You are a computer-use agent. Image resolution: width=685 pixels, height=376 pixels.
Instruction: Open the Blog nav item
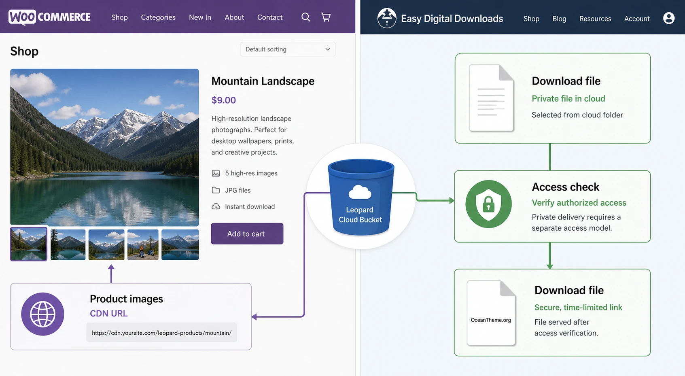(x=559, y=19)
